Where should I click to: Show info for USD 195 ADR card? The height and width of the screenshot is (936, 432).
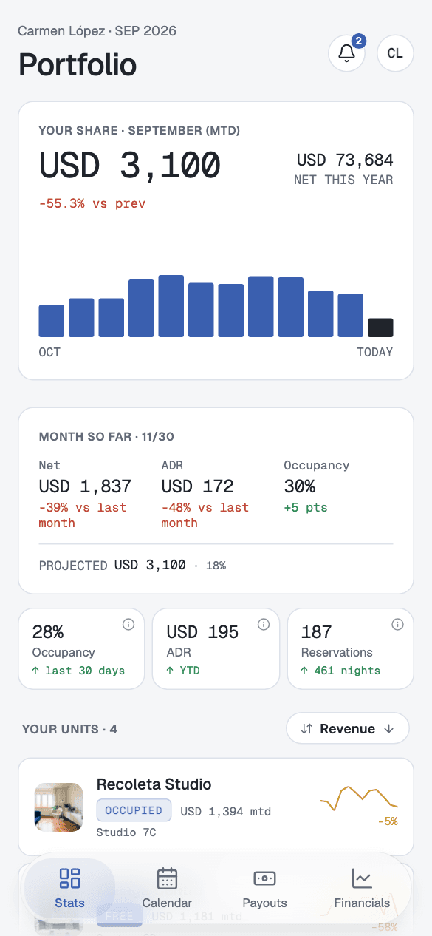point(264,625)
